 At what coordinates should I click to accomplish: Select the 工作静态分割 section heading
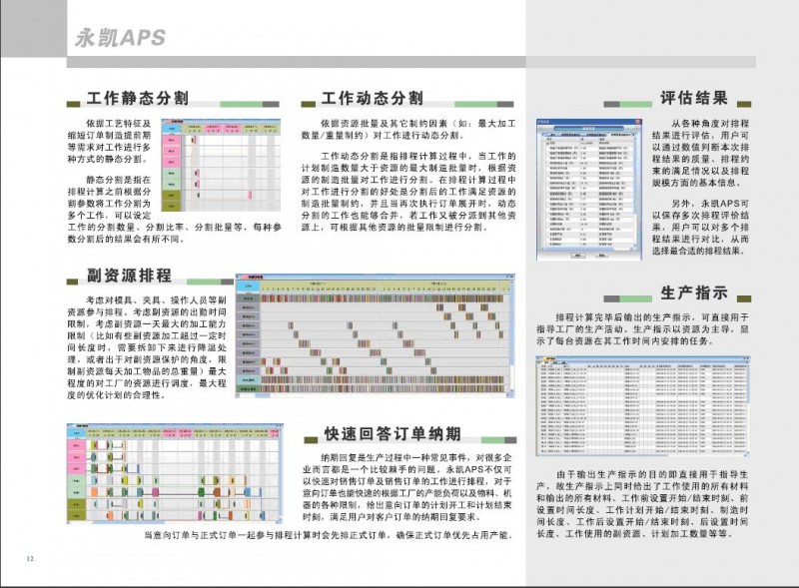tap(138, 98)
